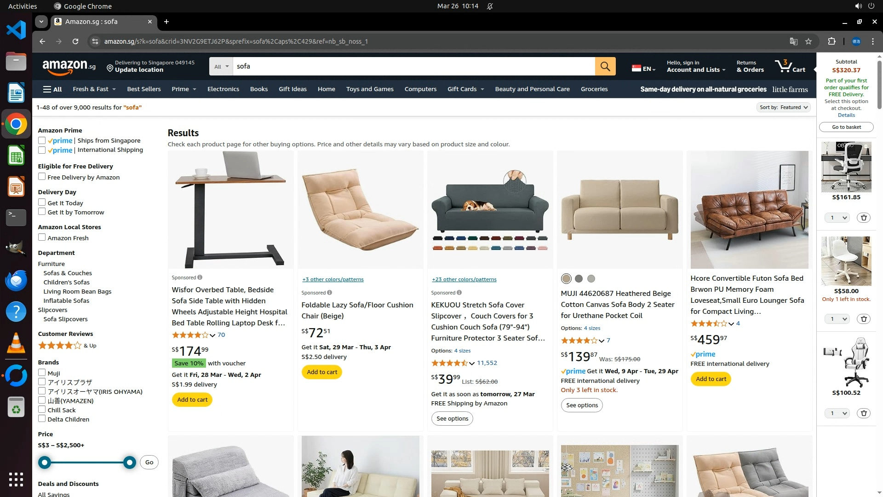Select the beige color swatch for MUJI sofa

[566, 278]
